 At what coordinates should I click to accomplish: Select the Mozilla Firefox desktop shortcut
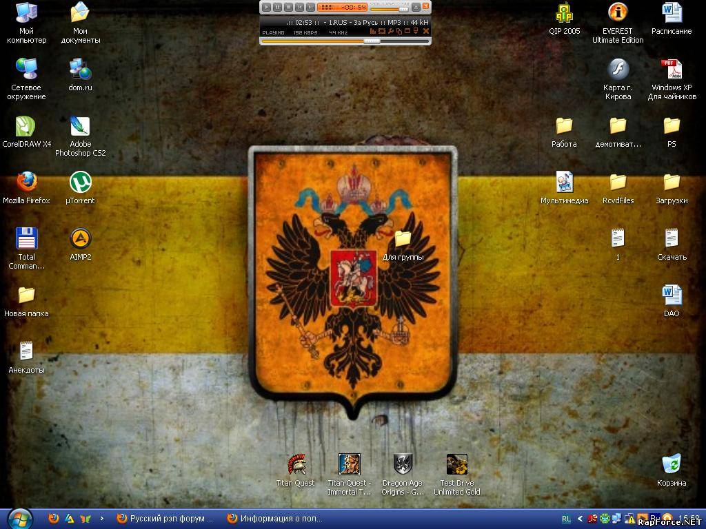point(27,188)
